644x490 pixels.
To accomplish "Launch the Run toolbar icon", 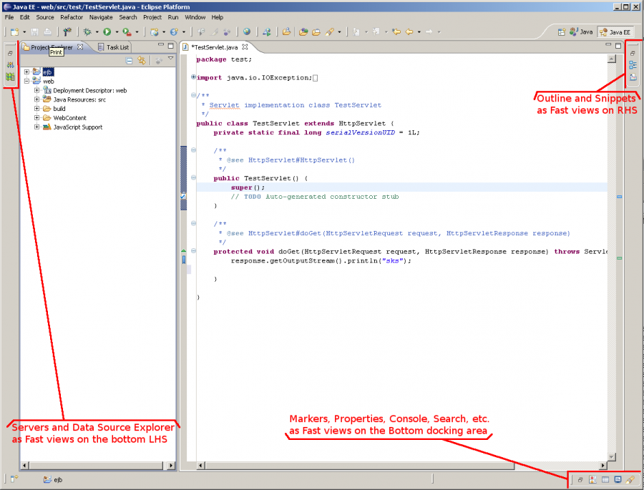I will pyautogui.click(x=107, y=31).
